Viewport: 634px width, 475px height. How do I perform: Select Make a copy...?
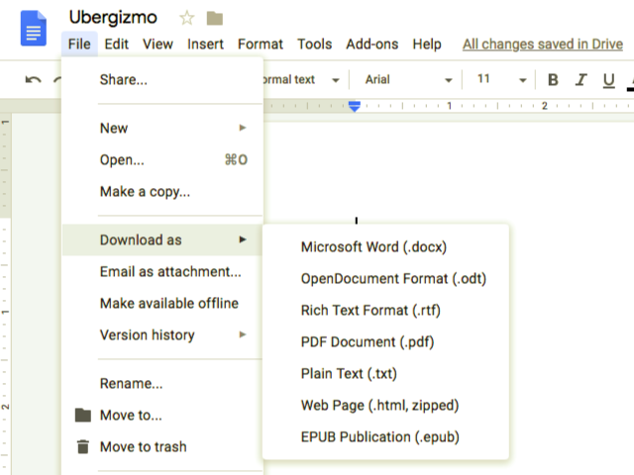(x=162, y=191)
